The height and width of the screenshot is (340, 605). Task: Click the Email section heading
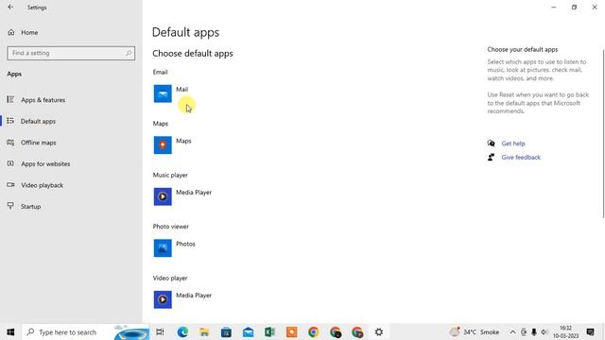coord(160,72)
